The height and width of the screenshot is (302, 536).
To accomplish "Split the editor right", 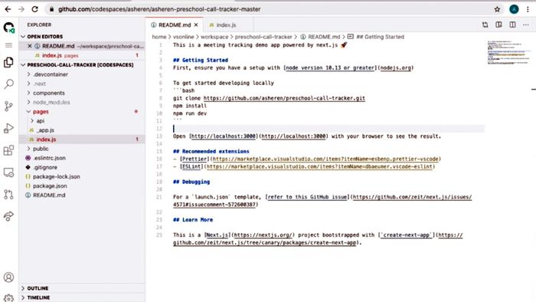I will [512, 25].
